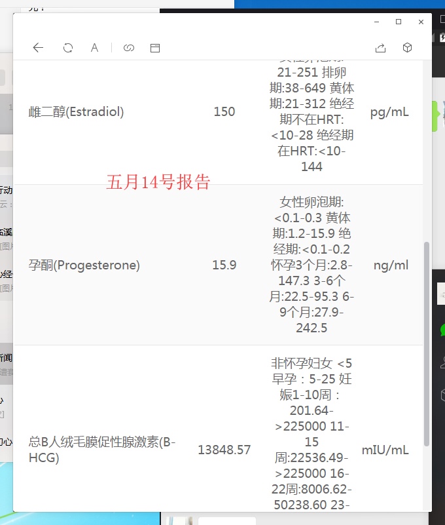Click the cube icon in toolbar
Image resolution: width=445 pixels, height=525 pixels.
pos(407,48)
